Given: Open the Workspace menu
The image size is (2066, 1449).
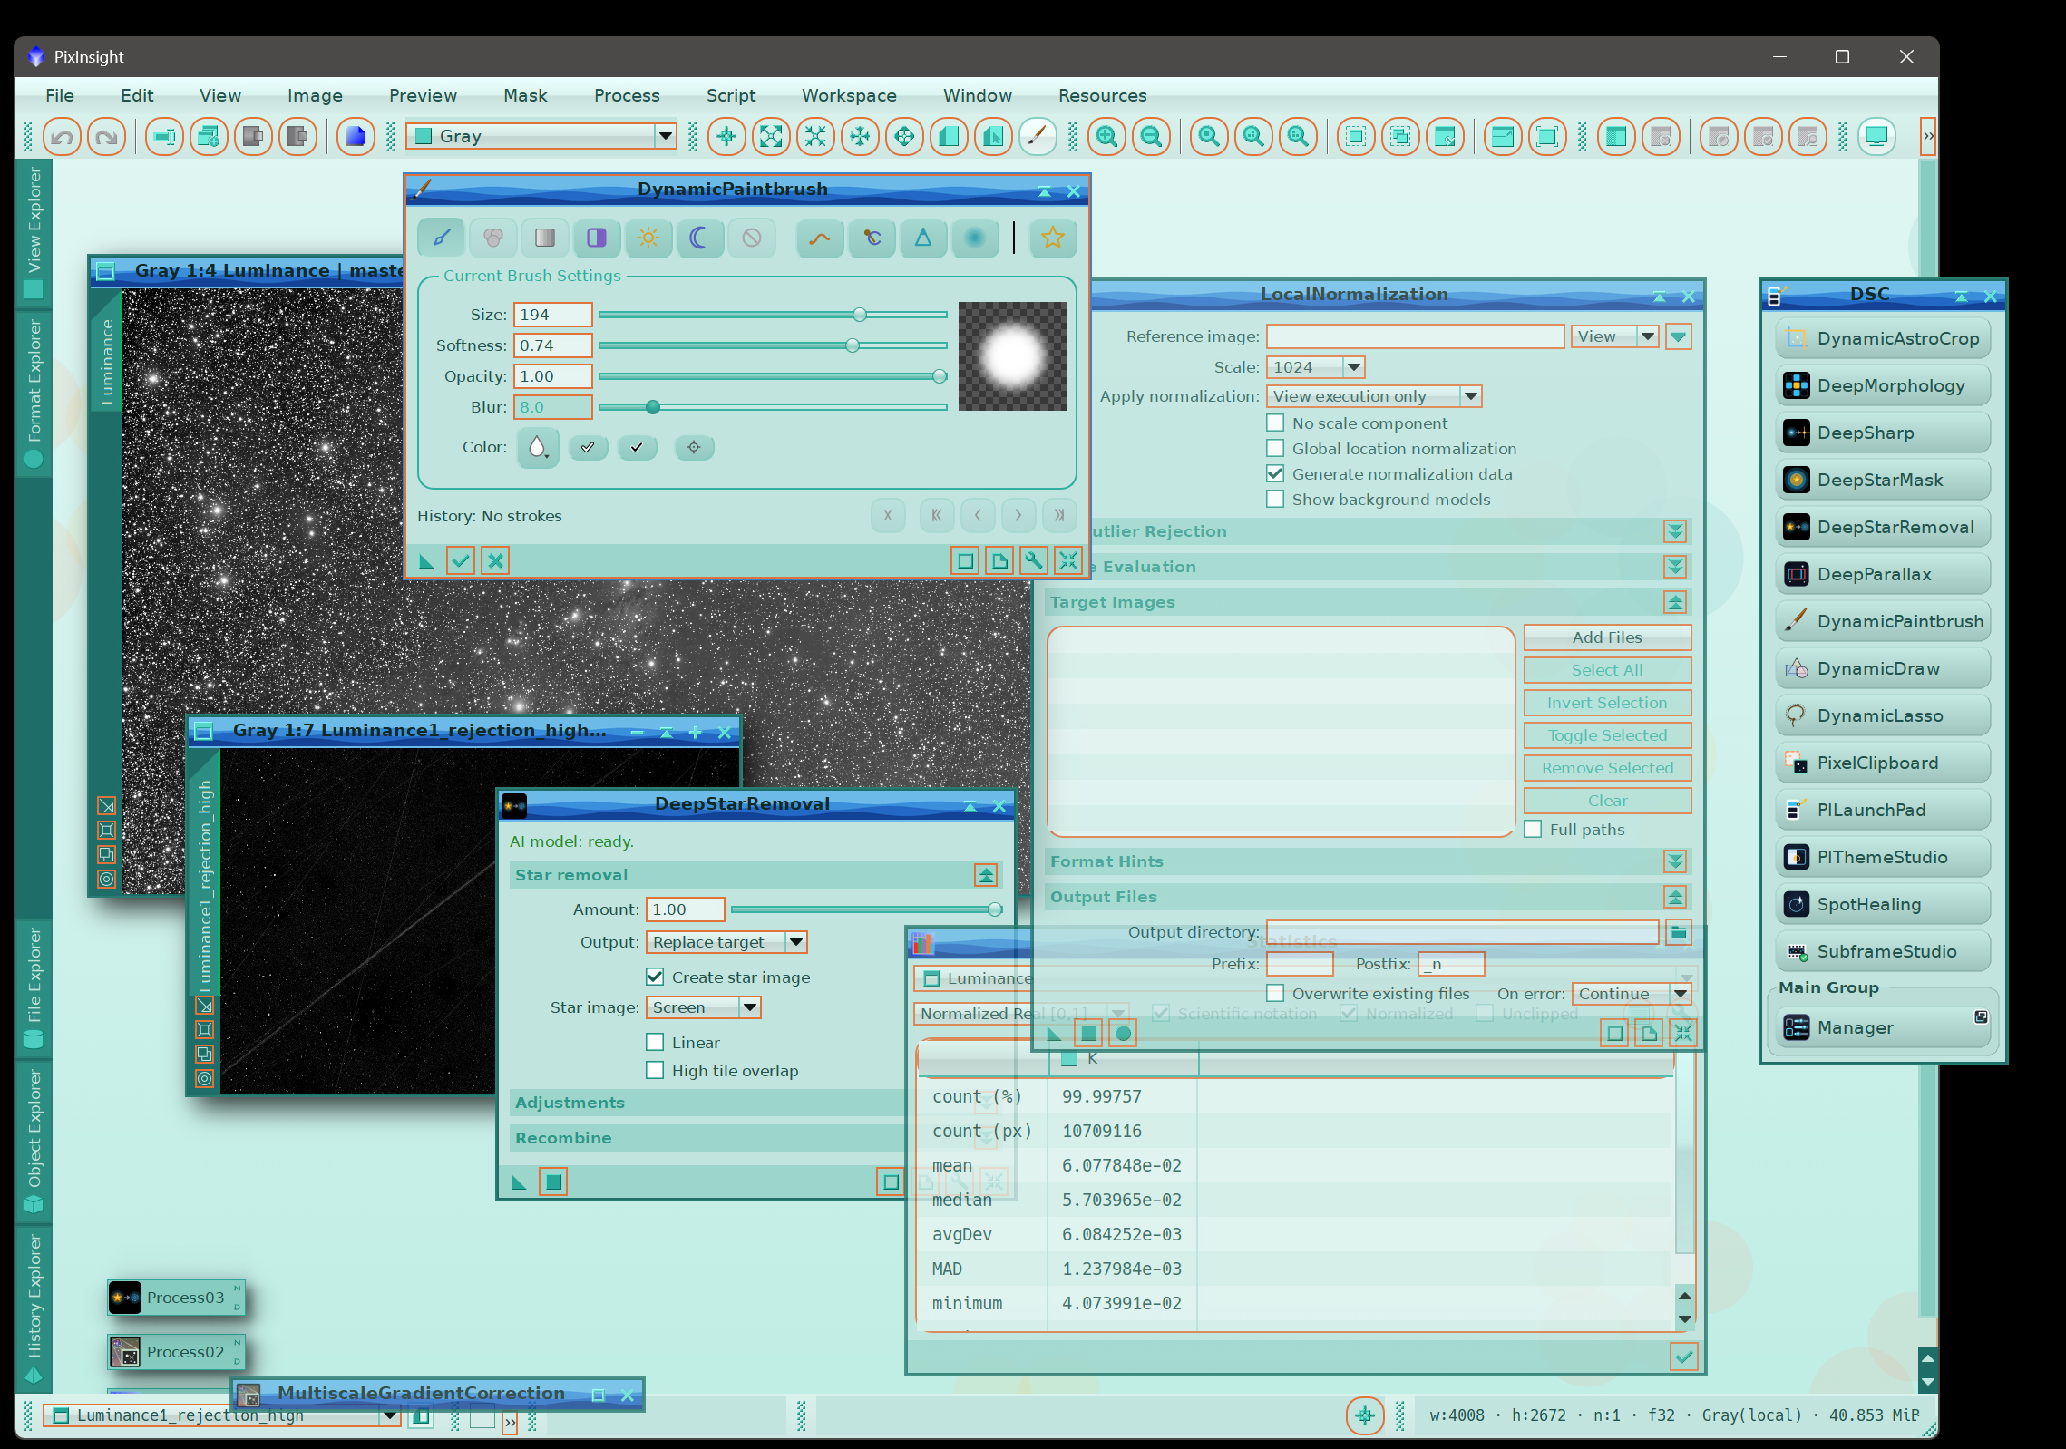Looking at the screenshot, I should pos(849,95).
